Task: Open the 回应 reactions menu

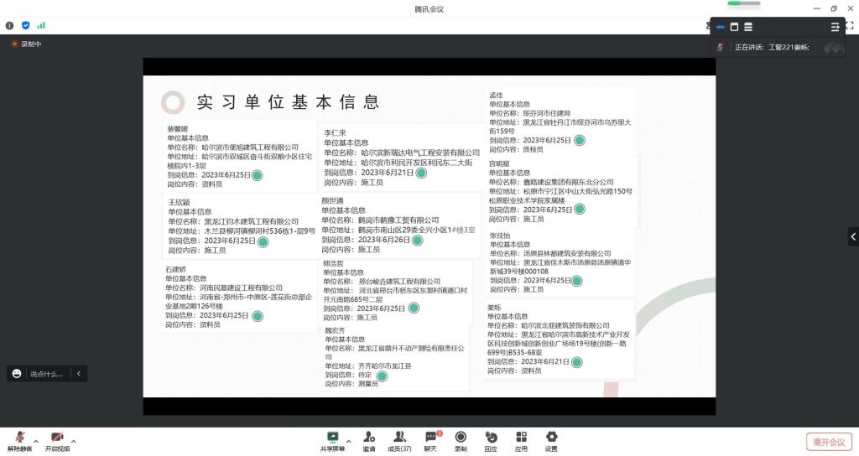Action: click(x=491, y=441)
